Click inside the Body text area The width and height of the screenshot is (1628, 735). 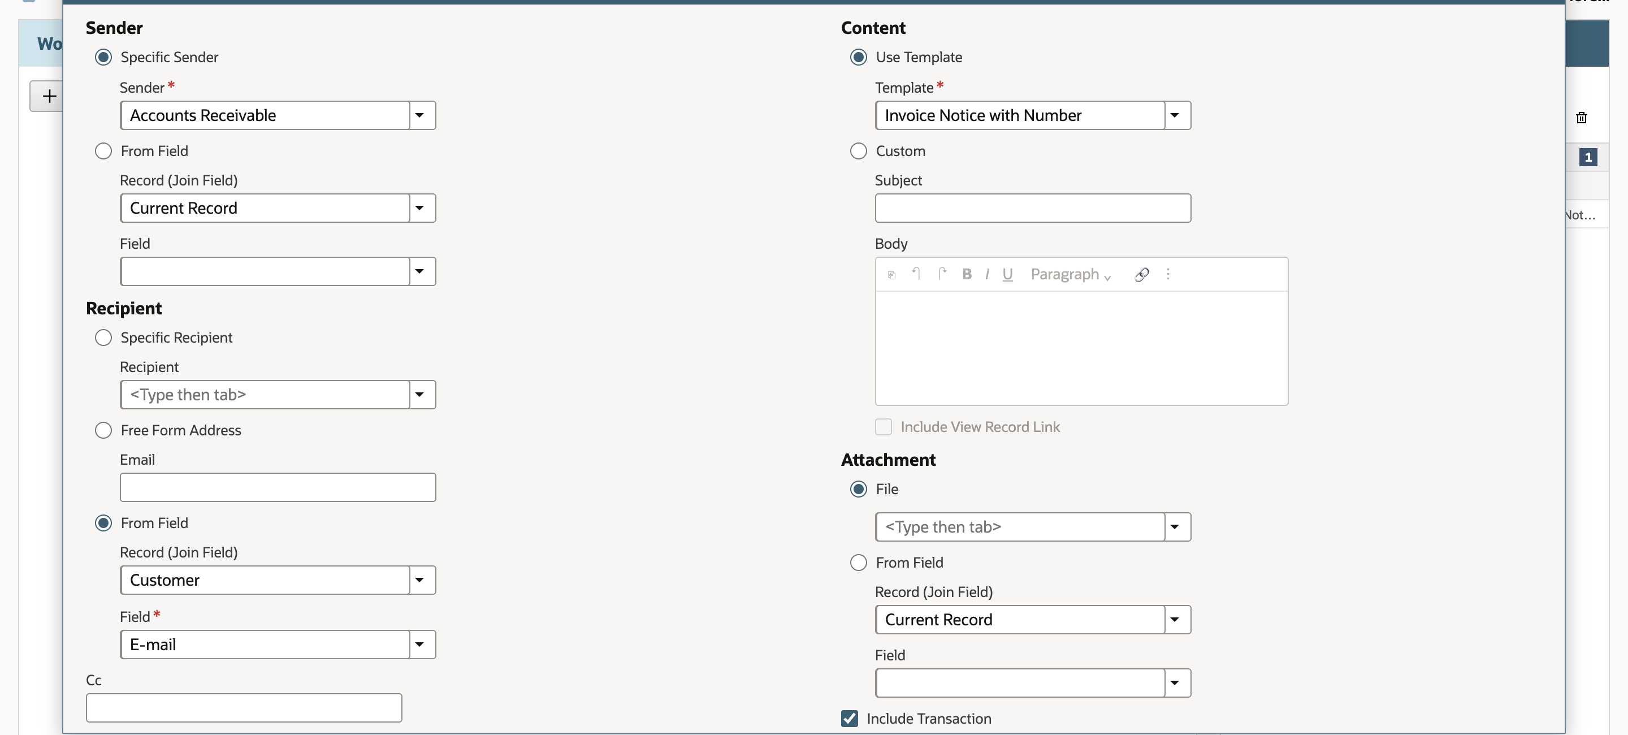pyautogui.click(x=1081, y=348)
